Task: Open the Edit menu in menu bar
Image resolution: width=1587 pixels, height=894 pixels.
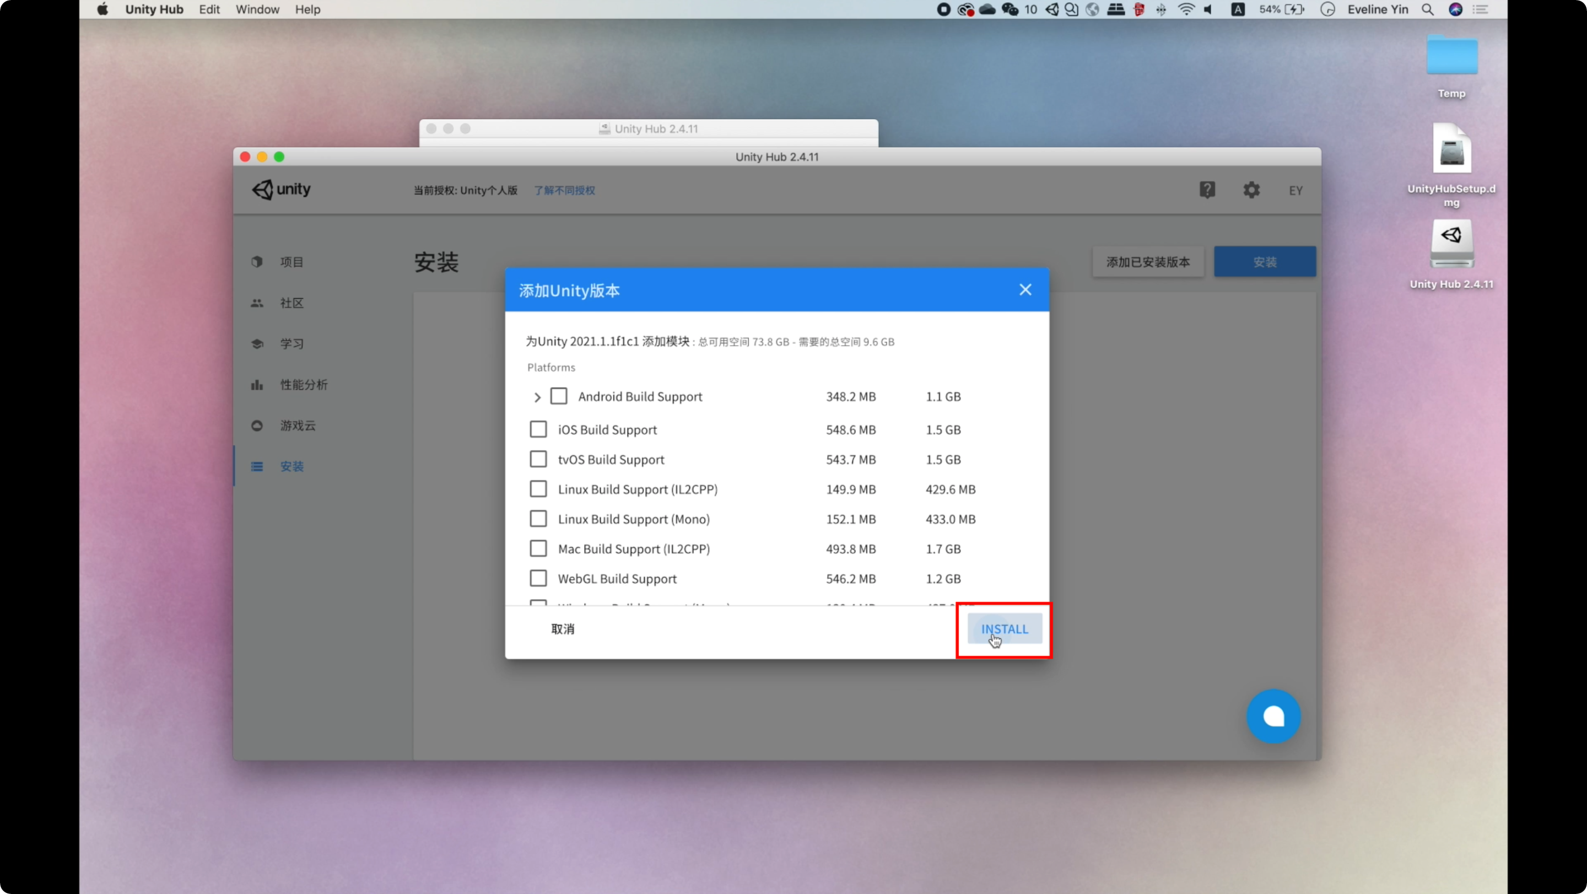Action: click(x=209, y=9)
